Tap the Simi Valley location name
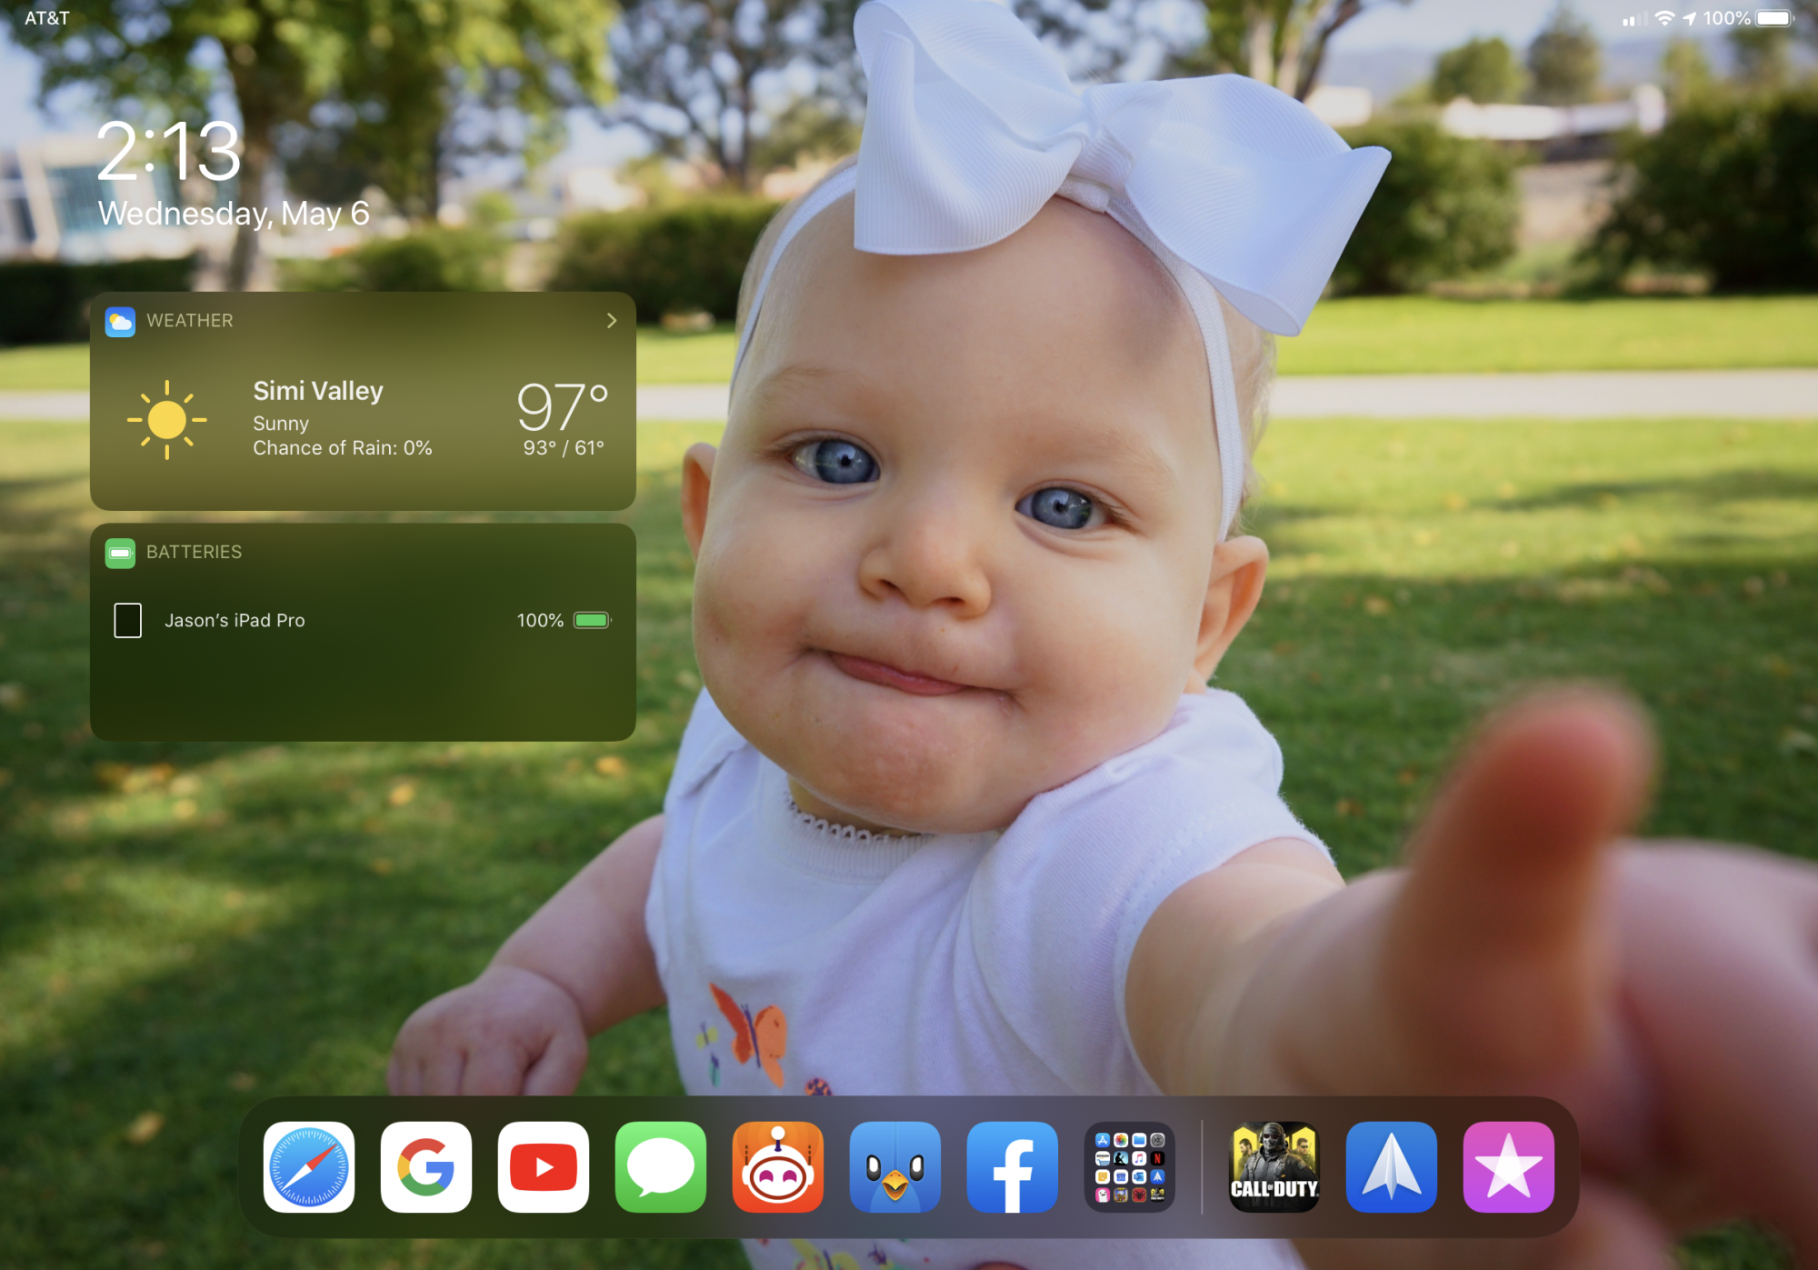This screenshot has width=1818, height=1270. tap(318, 391)
